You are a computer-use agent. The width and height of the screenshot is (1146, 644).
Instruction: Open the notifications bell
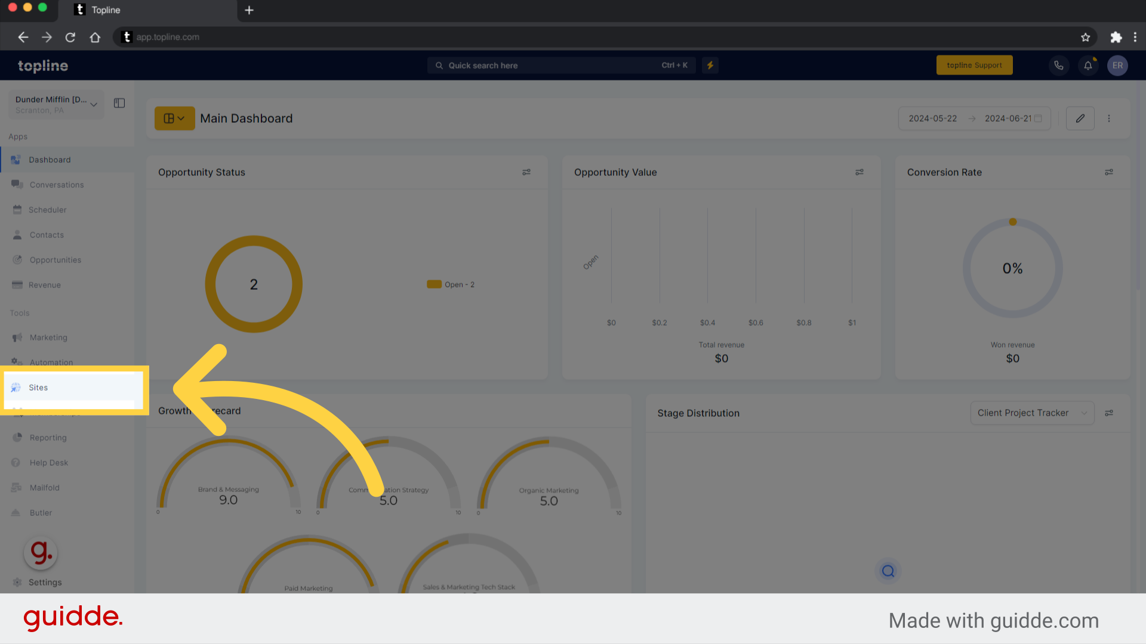(1088, 66)
